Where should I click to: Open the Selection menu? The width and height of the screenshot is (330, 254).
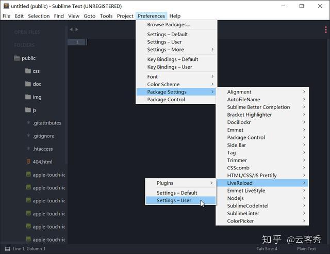coord(39,16)
